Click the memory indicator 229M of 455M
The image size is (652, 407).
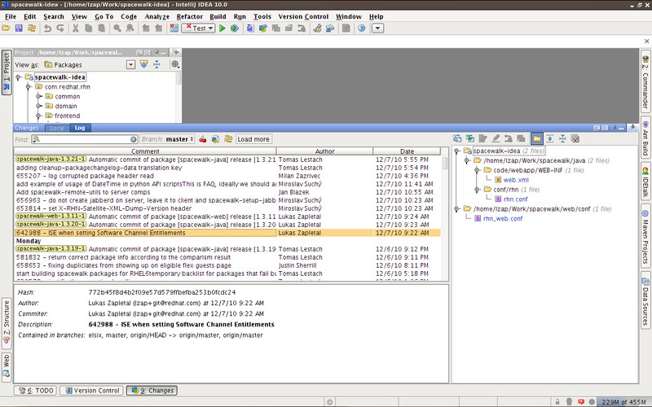[x=623, y=402]
